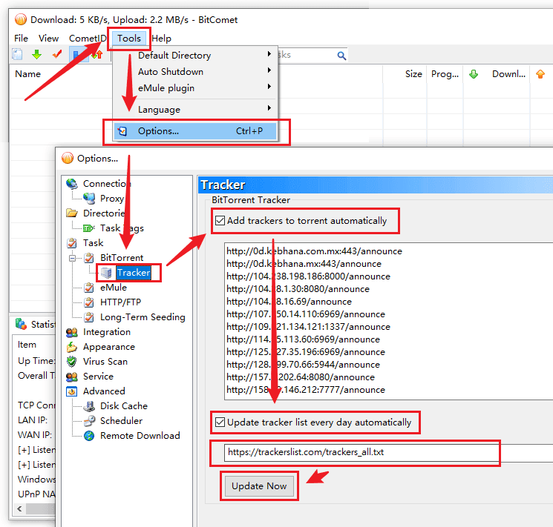The width and height of the screenshot is (553, 527).
Task: Open Virus Scan settings via shield icon
Action: 71,362
